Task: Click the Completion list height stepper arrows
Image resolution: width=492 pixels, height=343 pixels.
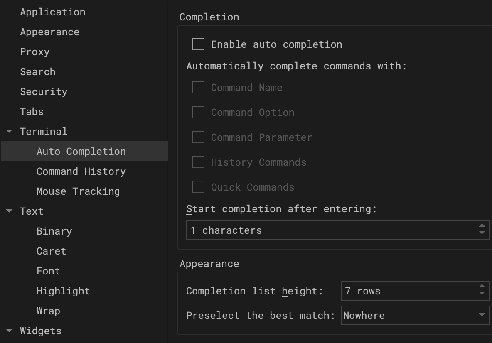Action: tap(482, 291)
